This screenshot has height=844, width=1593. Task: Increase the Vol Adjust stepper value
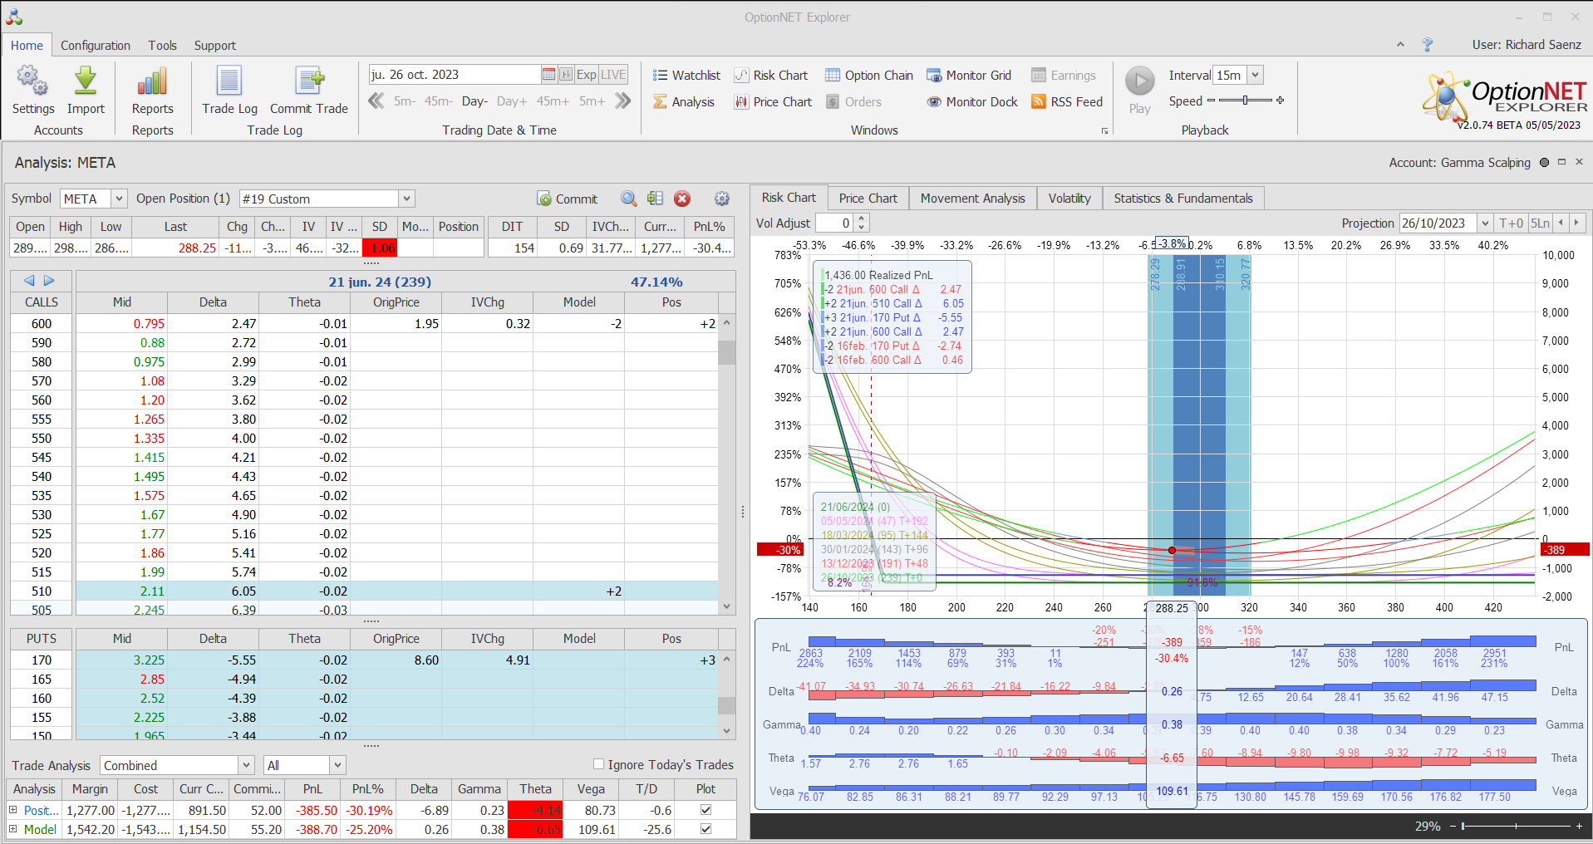tap(862, 218)
